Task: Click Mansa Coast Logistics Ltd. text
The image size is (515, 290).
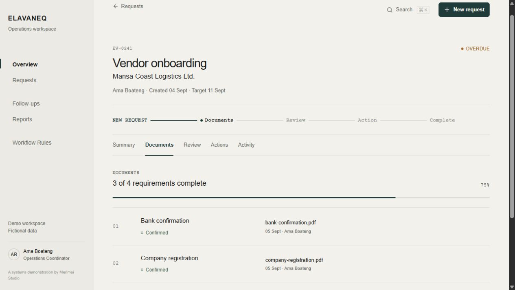Action: click(x=154, y=76)
